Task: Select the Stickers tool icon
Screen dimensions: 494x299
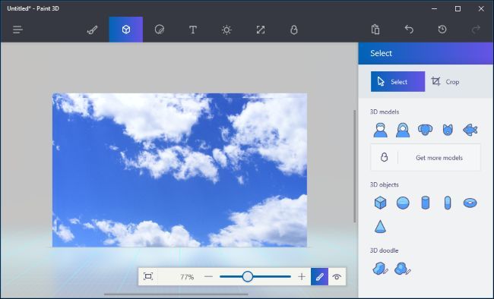Action: tap(160, 30)
